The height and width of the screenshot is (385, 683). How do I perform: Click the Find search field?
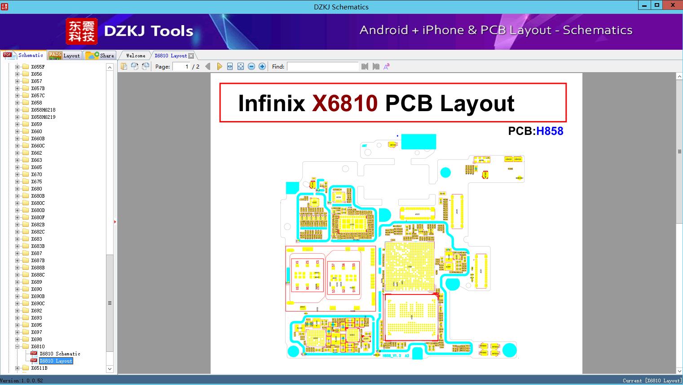pos(323,66)
